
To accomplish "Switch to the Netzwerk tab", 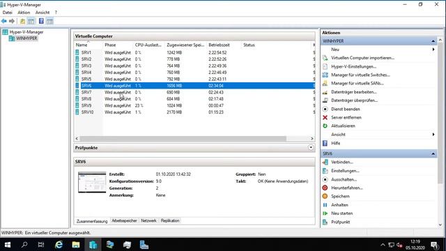I will point(148,220).
